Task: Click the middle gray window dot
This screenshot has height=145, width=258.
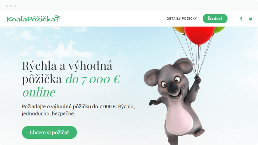Action: pos(11,6)
